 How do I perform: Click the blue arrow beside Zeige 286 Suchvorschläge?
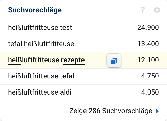[x=157, y=111]
